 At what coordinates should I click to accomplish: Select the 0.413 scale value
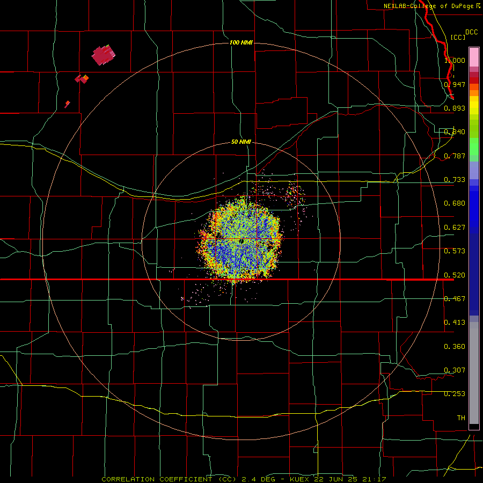pos(455,323)
